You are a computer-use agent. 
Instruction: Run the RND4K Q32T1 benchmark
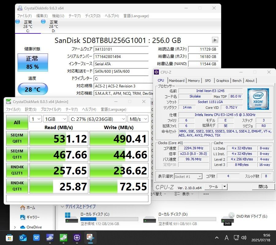[x=17, y=170]
